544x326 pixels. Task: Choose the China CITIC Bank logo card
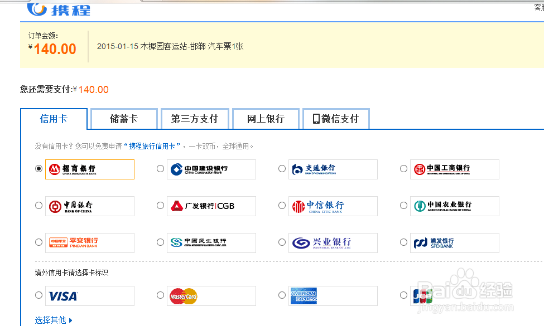pyautogui.click(x=333, y=206)
